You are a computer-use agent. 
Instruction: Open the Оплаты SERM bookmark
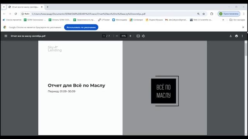tap(59, 20)
